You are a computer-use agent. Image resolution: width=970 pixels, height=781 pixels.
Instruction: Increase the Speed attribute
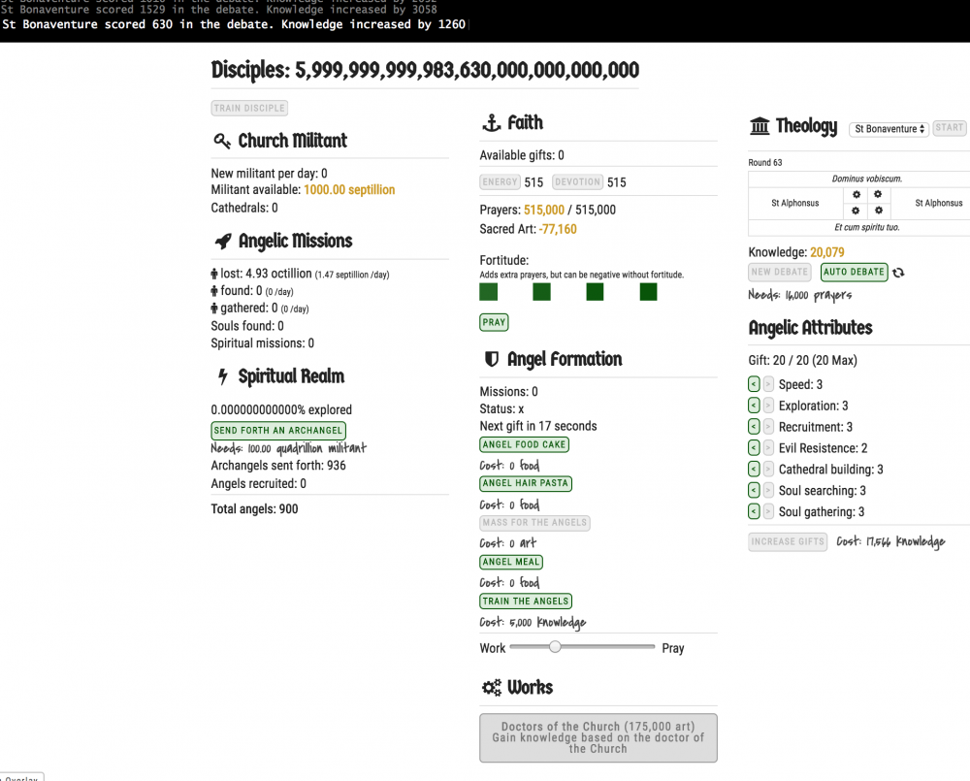pyautogui.click(x=767, y=384)
